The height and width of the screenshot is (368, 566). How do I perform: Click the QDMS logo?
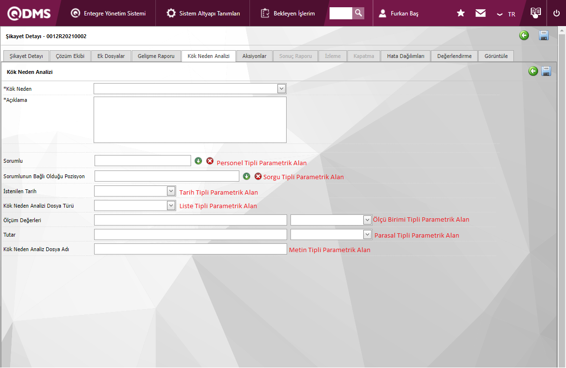coord(29,14)
